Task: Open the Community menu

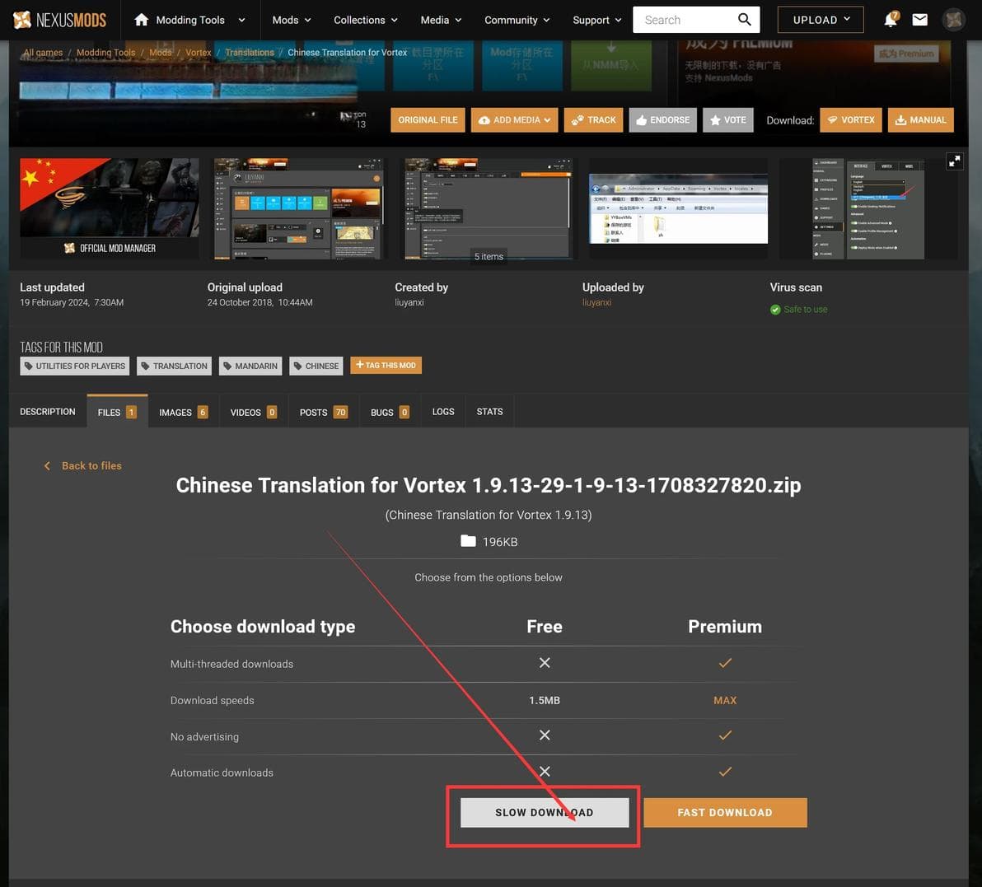Action: (517, 20)
